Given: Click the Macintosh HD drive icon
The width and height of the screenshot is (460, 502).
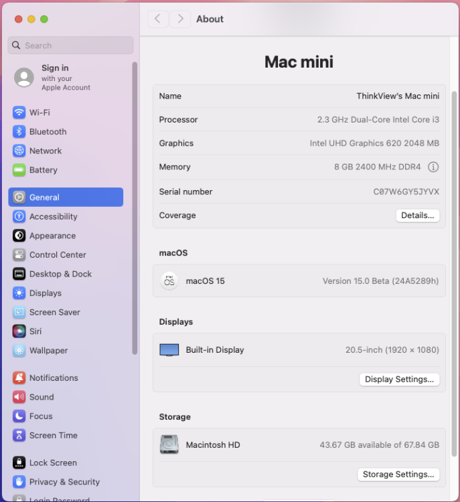Looking at the screenshot, I should click(x=169, y=444).
